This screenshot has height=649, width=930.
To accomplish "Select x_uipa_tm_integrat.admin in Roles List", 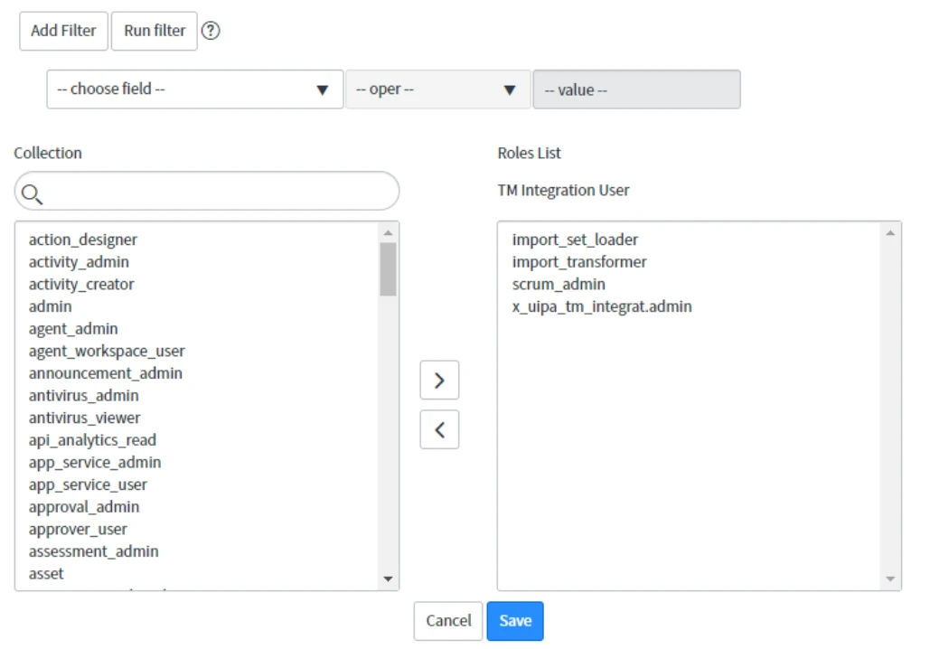I will (x=602, y=306).
